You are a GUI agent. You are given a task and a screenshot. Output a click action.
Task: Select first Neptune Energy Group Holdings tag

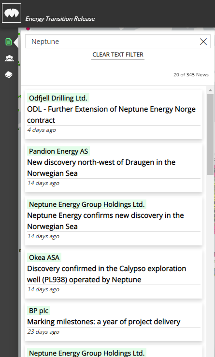click(87, 204)
